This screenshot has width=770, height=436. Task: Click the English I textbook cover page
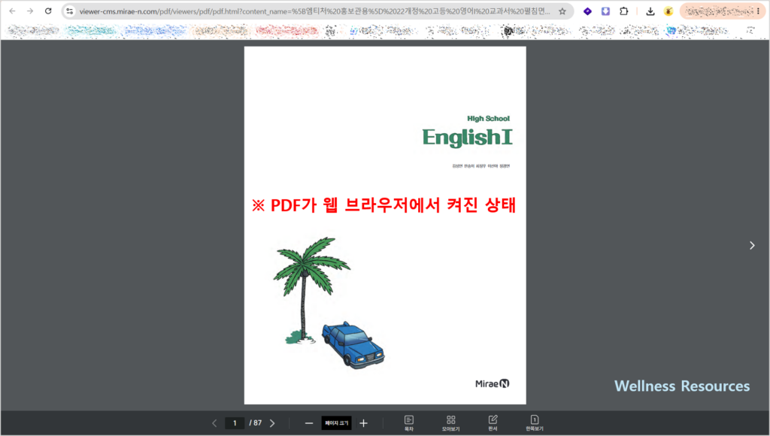[x=385, y=226]
